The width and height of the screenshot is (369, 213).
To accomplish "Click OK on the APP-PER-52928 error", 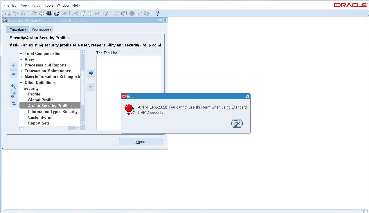I will [237, 123].
